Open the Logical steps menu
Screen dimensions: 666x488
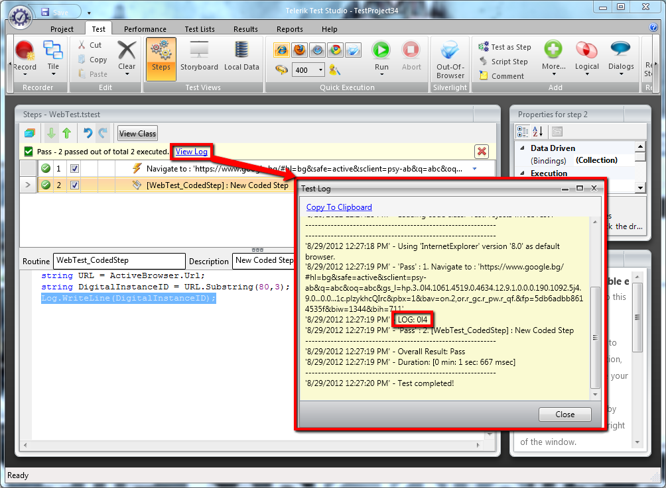click(x=586, y=58)
